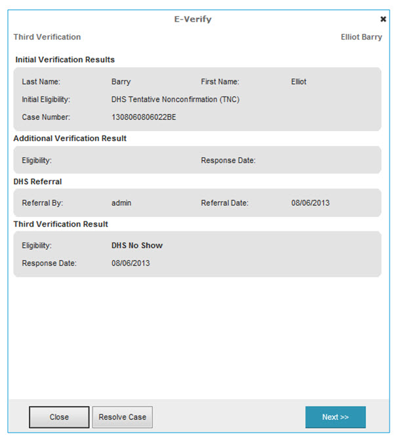Viewport: 402px width, 443px height.
Task: Click the E-Verify dialog title
Action: point(193,19)
